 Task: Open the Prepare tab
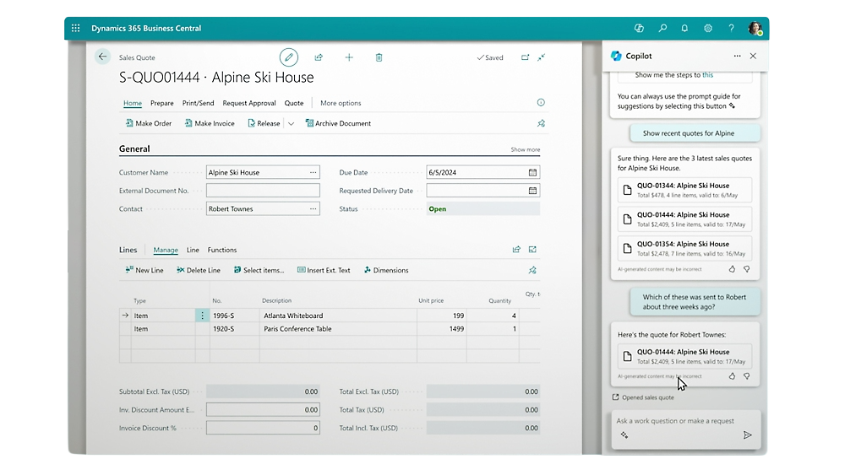point(161,103)
